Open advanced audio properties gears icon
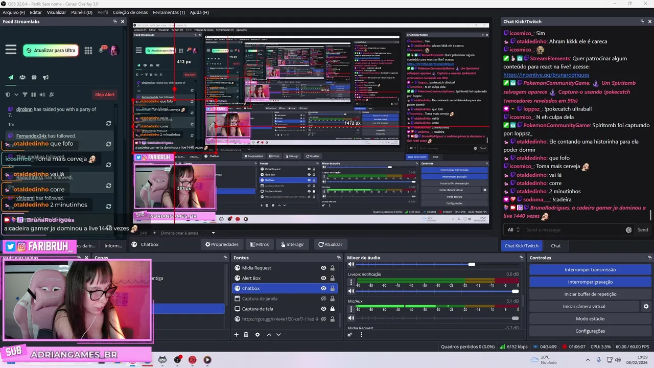The height and width of the screenshot is (368, 654). [x=350, y=335]
